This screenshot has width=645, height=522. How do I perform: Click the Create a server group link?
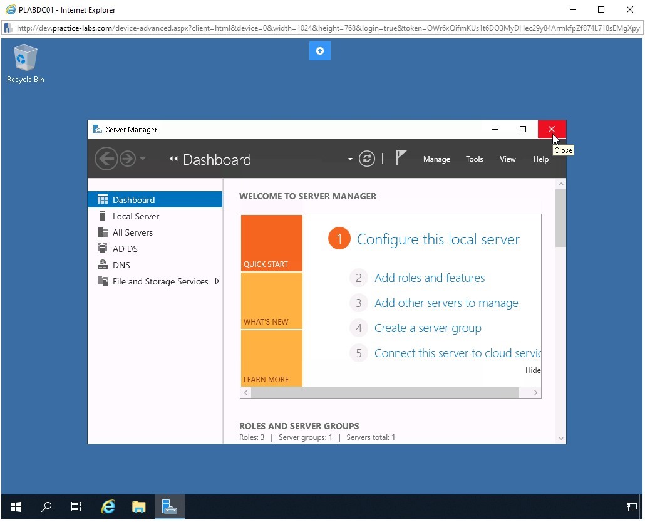click(x=427, y=328)
